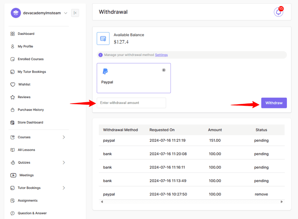Go to My Profile in the sidebar

(x=13, y=46)
